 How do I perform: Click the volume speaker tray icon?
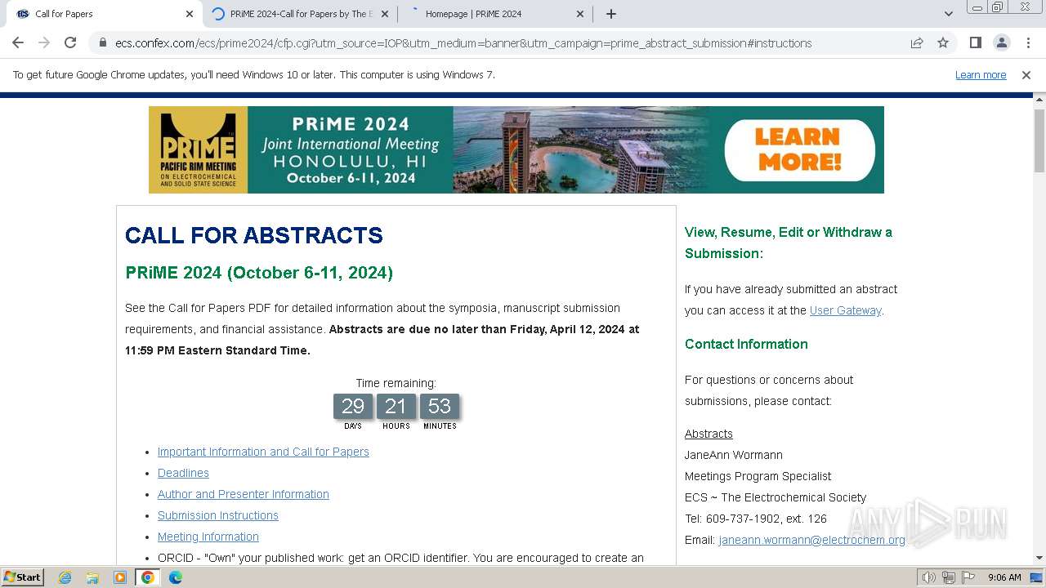928,577
